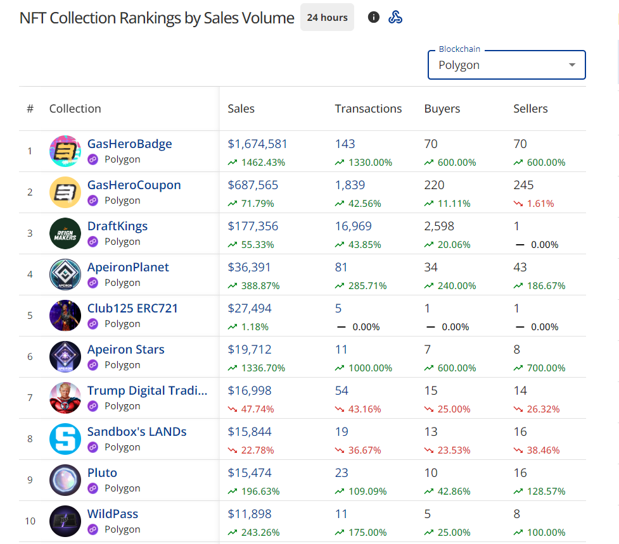This screenshot has width=619, height=544.
Task: Click the Polygon chain icon under WildPass
Action: coord(93,529)
